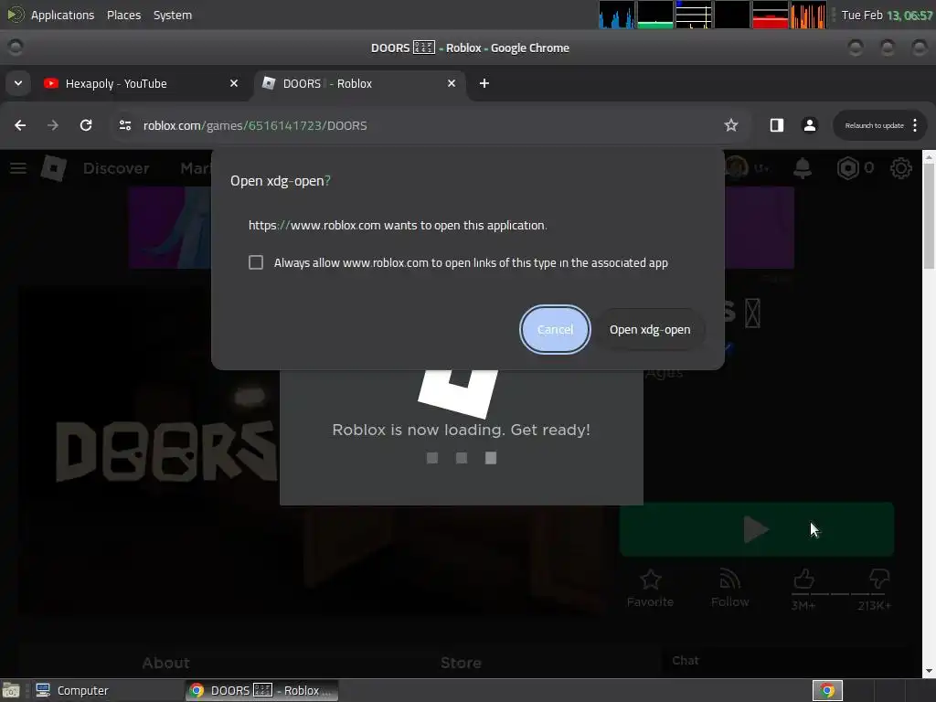Open the System menu
936x702 pixels.
(x=173, y=15)
